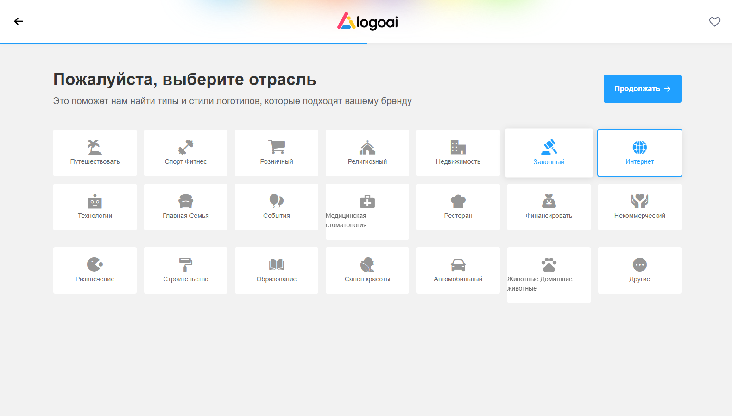Select the car Автомобильный icon
This screenshot has width=732, height=416.
click(x=458, y=265)
